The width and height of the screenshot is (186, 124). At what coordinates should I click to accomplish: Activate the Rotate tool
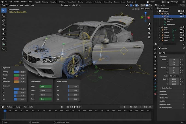(4, 25)
